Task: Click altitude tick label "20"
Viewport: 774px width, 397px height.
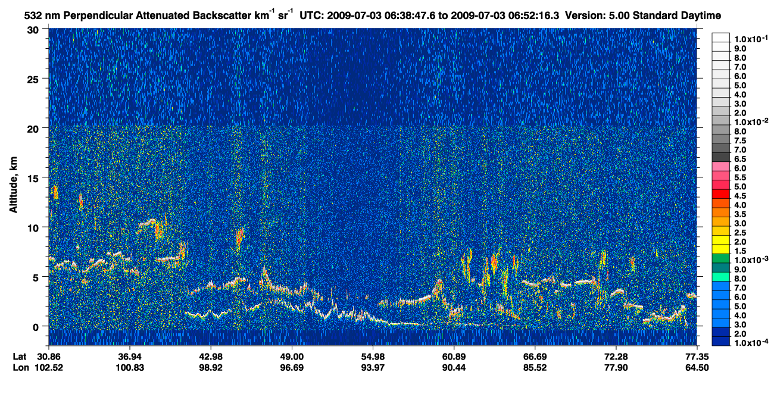Action: [33, 128]
